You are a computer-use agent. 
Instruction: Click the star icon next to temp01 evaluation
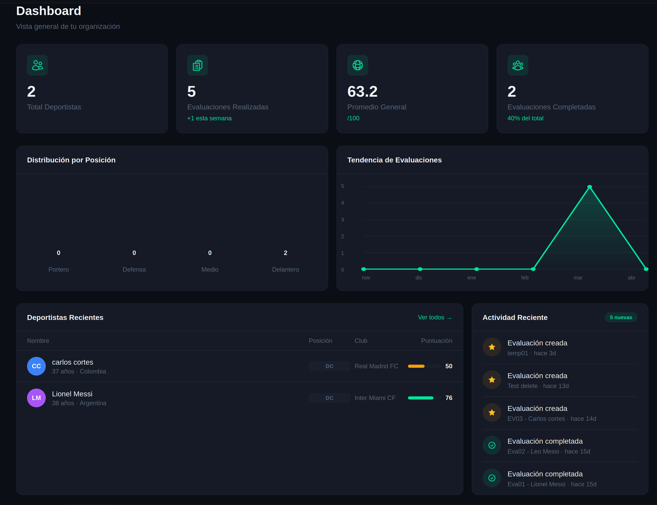(x=492, y=347)
